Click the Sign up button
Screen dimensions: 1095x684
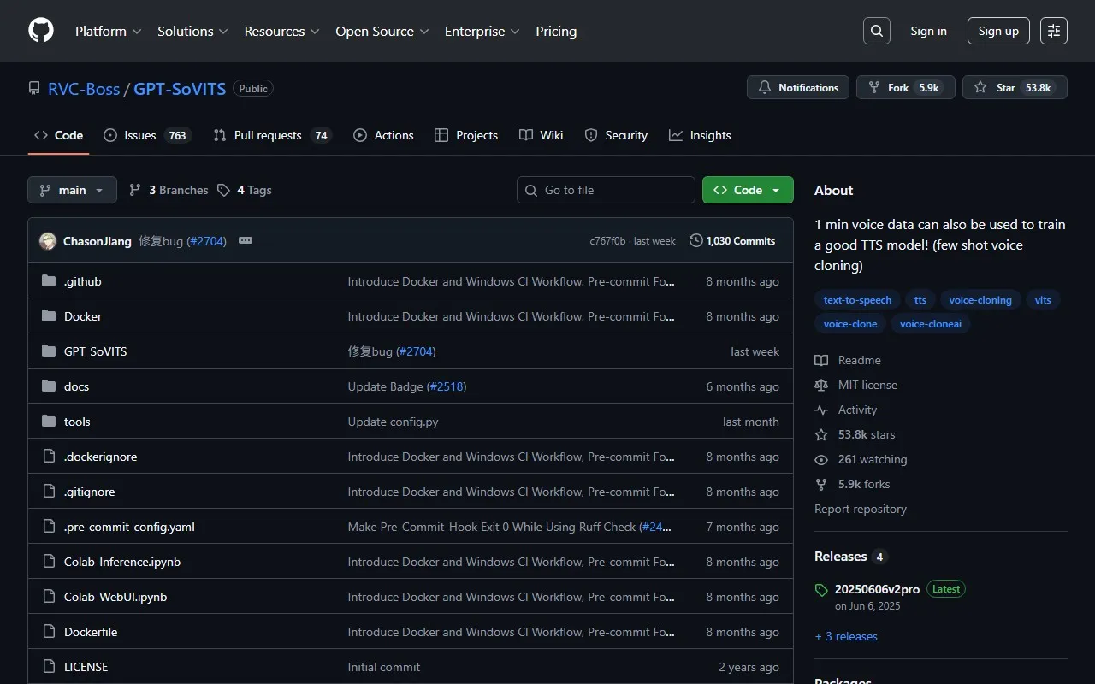point(998,31)
